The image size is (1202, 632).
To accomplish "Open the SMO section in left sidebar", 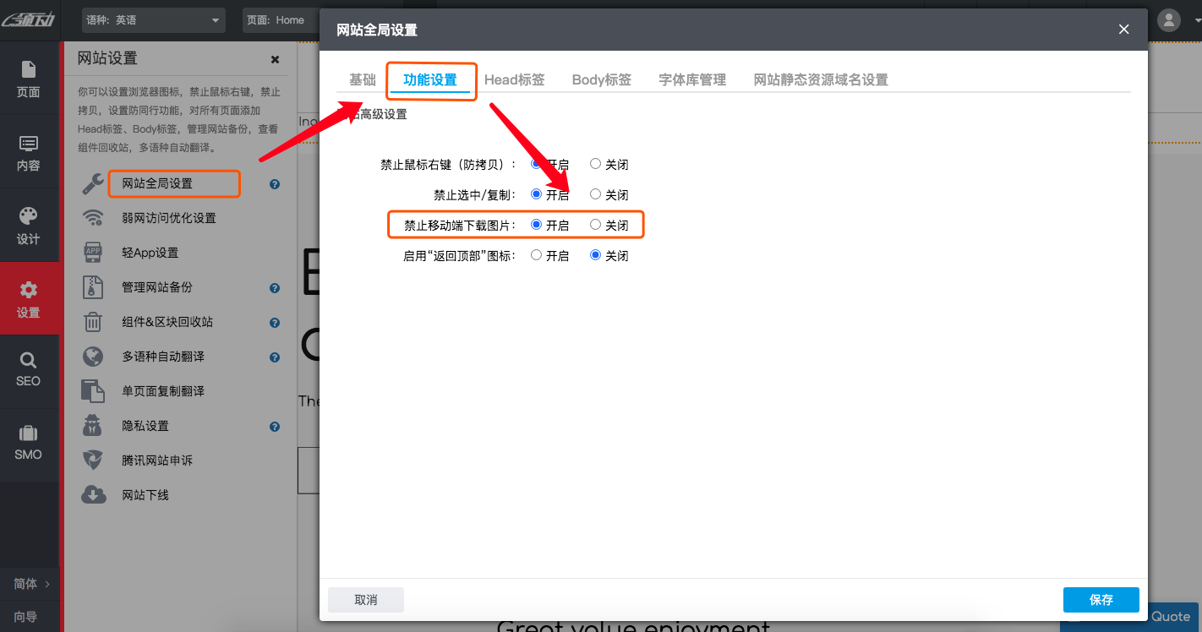I will tap(30, 443).
